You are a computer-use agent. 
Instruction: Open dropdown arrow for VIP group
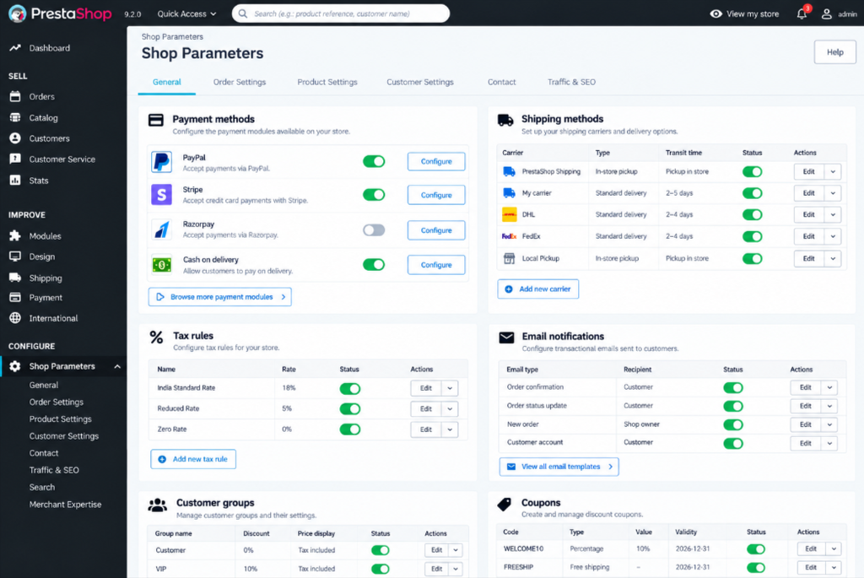click(456, 569)
